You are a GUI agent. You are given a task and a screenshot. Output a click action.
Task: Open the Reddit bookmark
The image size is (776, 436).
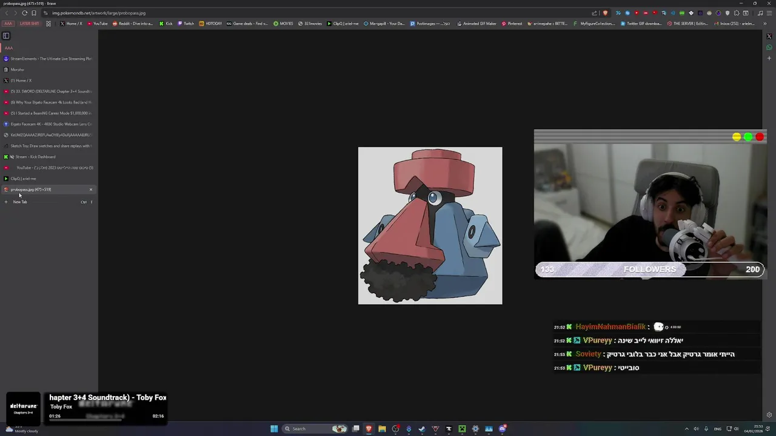pyautogui.click(x=133, y=24)
